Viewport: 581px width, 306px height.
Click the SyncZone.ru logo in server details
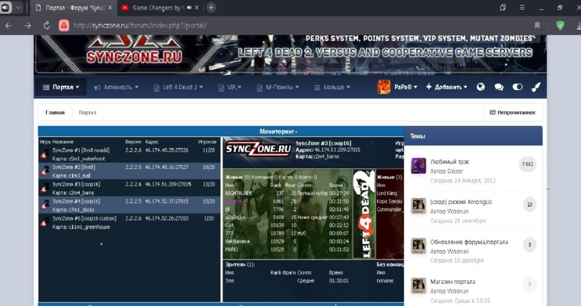tap(259, 149)
